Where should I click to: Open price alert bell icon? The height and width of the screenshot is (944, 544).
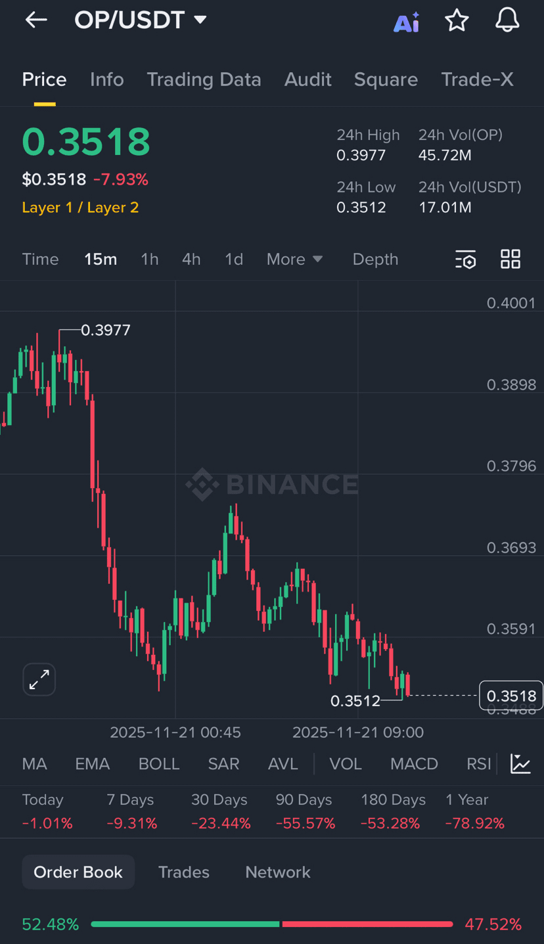click(x=507, y=21)
